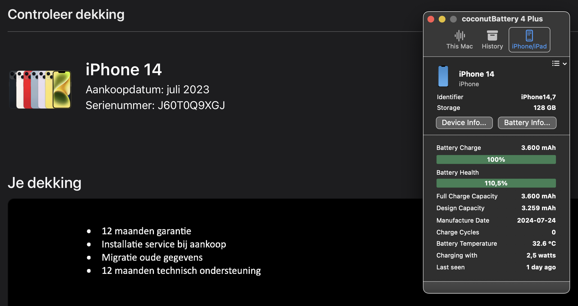Select serial number J60T0Q9XGJ text
Viewport: 578px width, 306px height.
[191, 105]
